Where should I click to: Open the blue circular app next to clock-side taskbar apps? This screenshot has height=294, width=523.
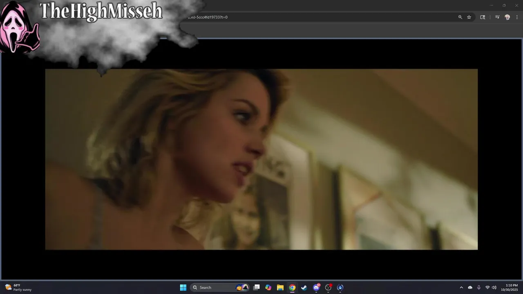click(340, 287)
